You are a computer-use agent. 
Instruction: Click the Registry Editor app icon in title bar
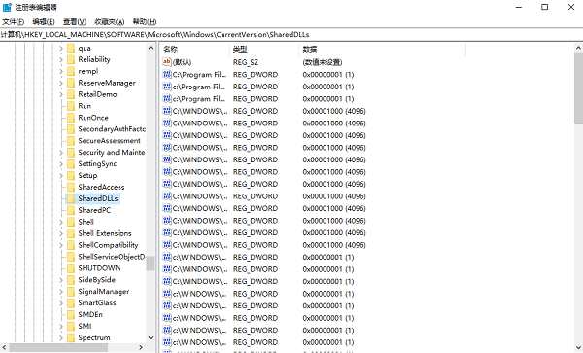pos(7,7)
